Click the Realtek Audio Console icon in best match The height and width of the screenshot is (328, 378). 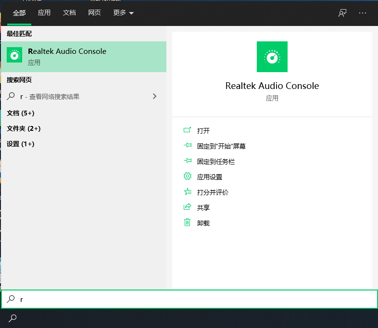tap(14, 55)
